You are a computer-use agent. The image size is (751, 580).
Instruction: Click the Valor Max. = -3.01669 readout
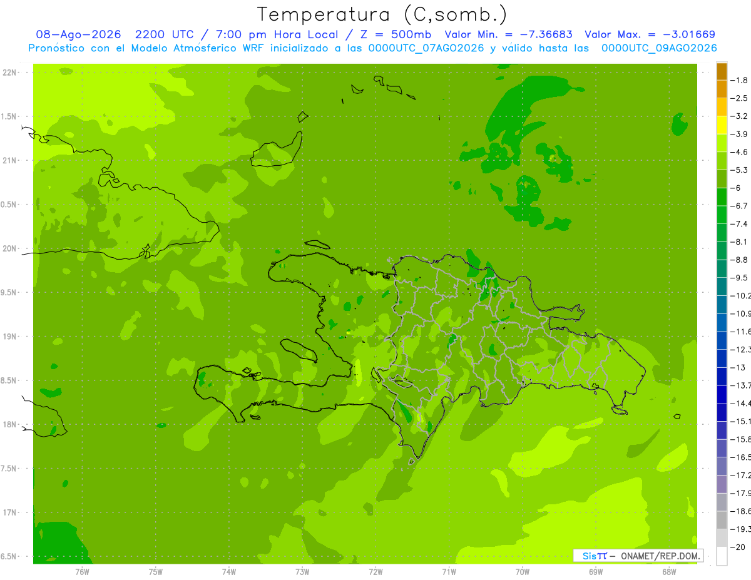point(650,34)
